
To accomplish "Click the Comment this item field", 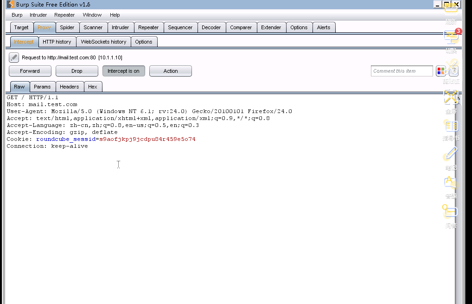I will tap(402, 71).
